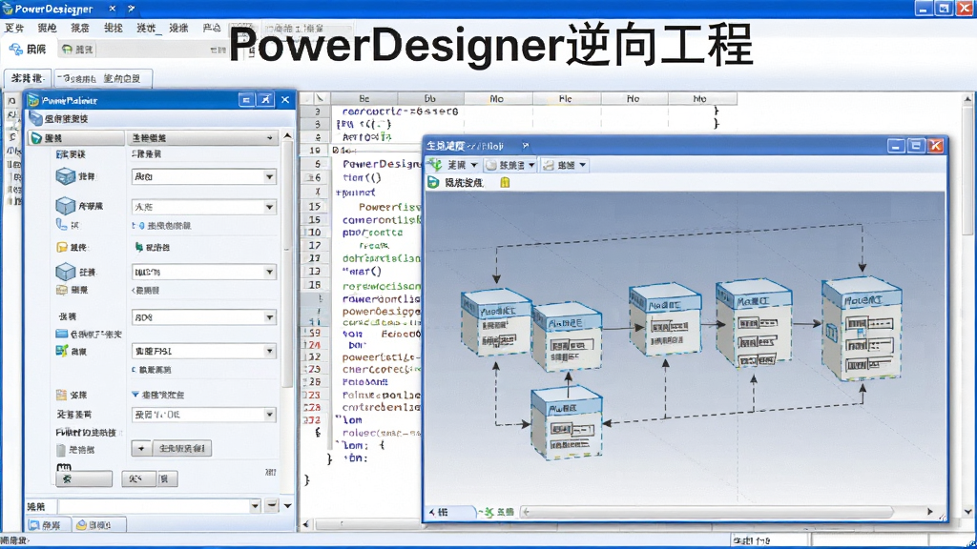This screenshot has width=977, height=549.
Task: Toggle the small option below the greyed-out combo
Action: click(138, 225)
